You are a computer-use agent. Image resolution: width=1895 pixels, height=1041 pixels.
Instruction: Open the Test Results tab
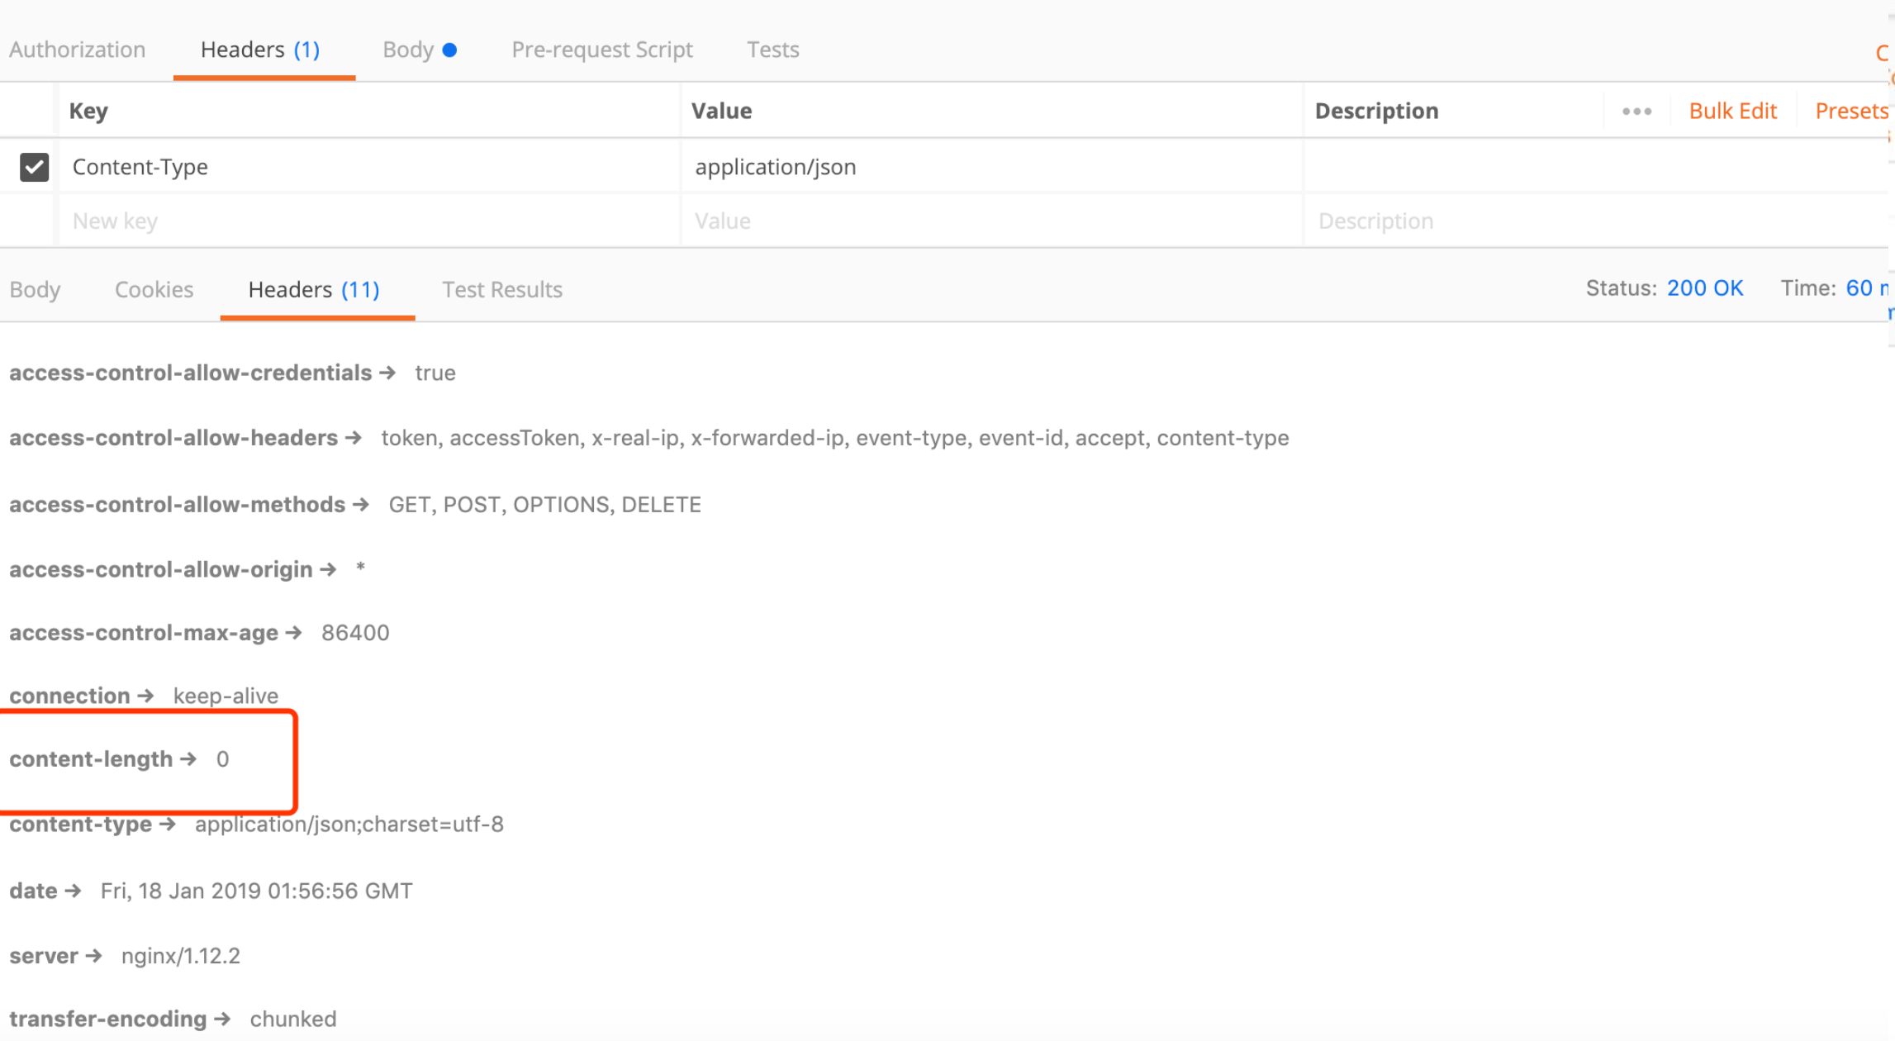tap(501, 290)
